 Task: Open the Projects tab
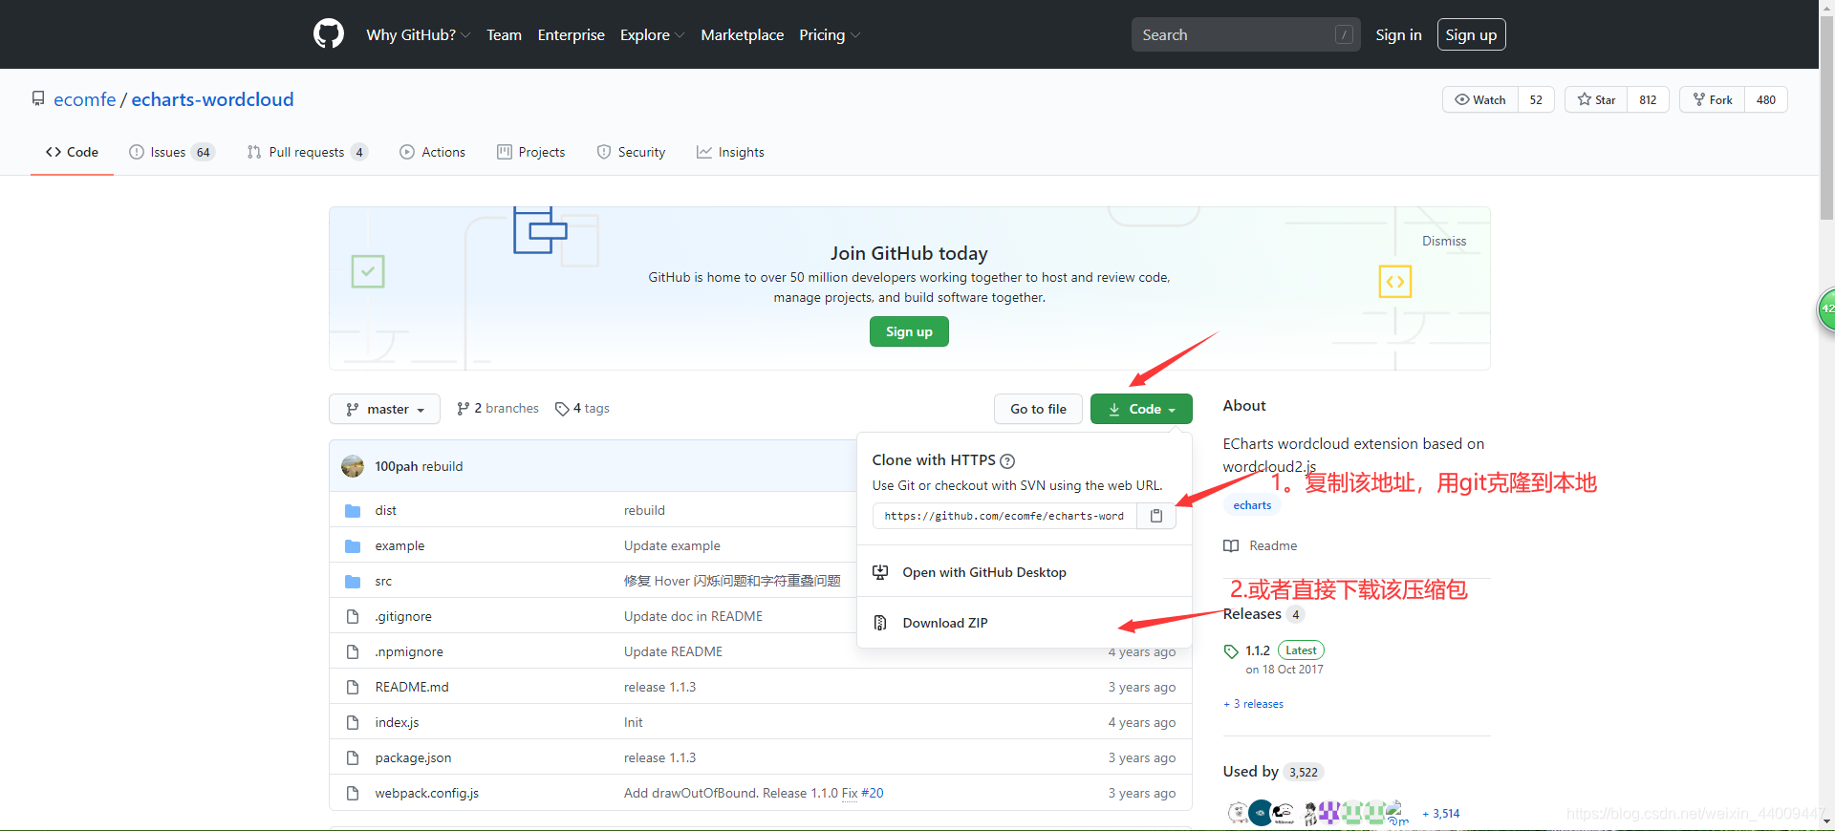pos(531,152)
